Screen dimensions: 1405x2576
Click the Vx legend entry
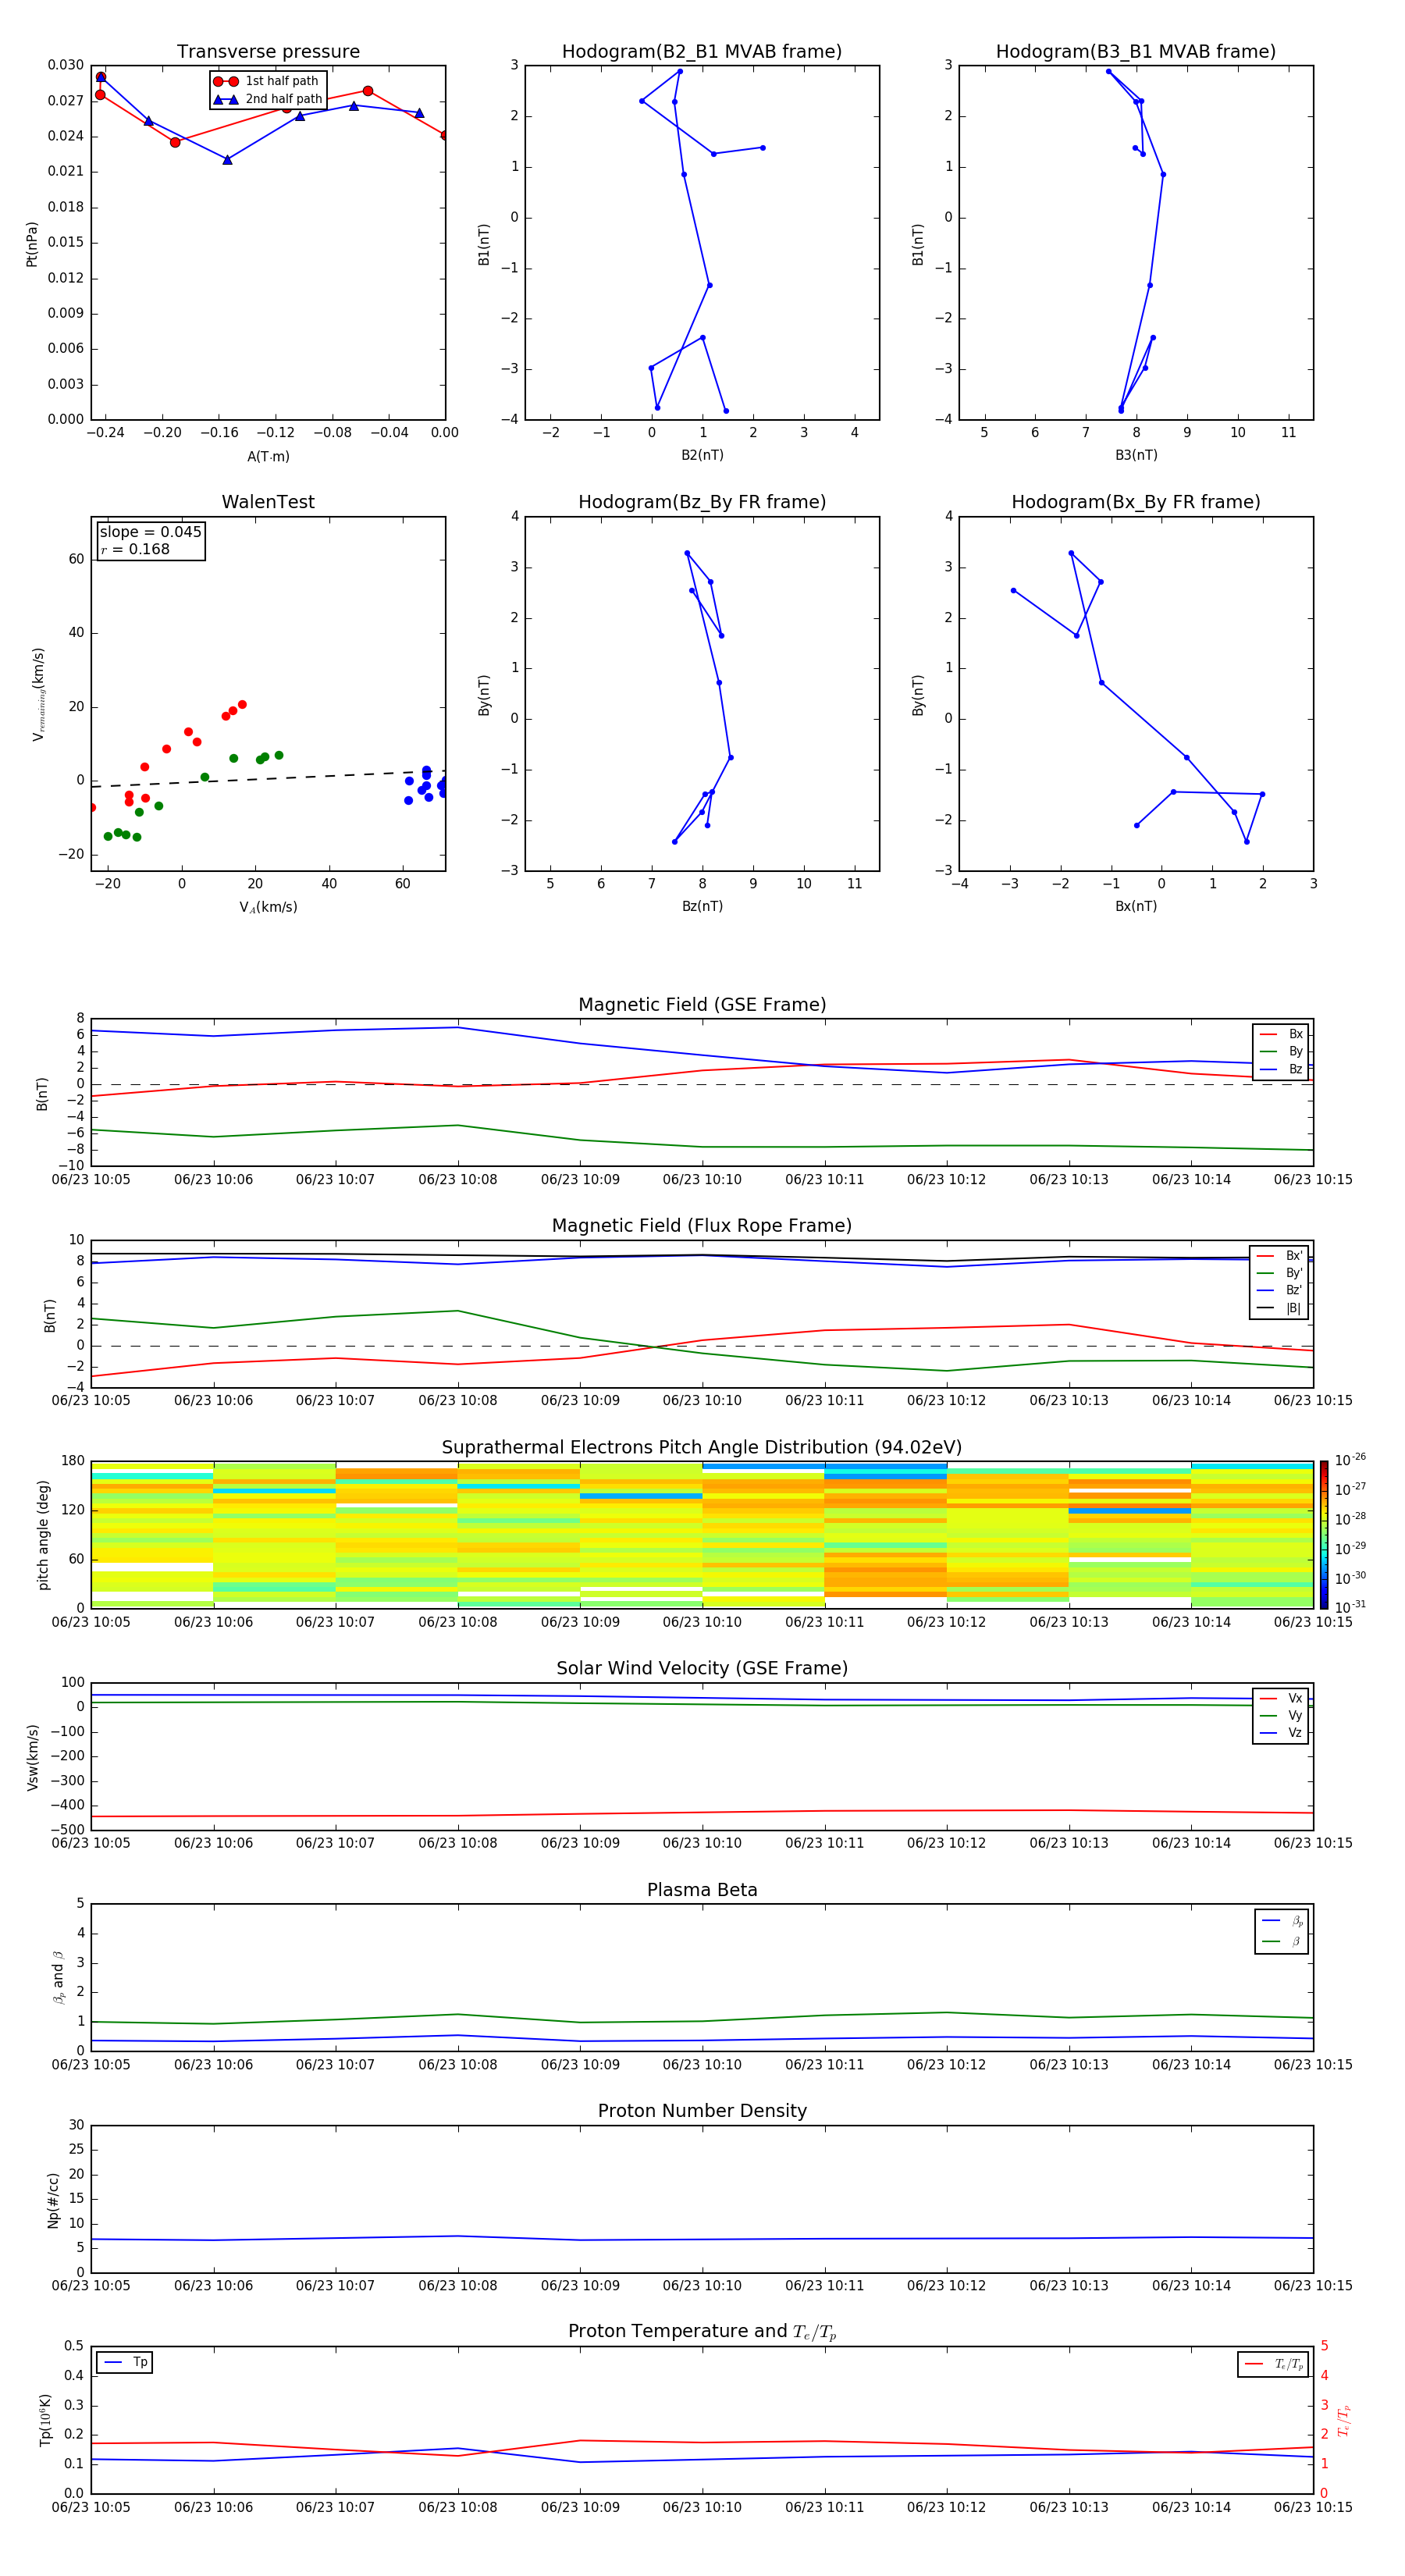tap(1281, 1699)
